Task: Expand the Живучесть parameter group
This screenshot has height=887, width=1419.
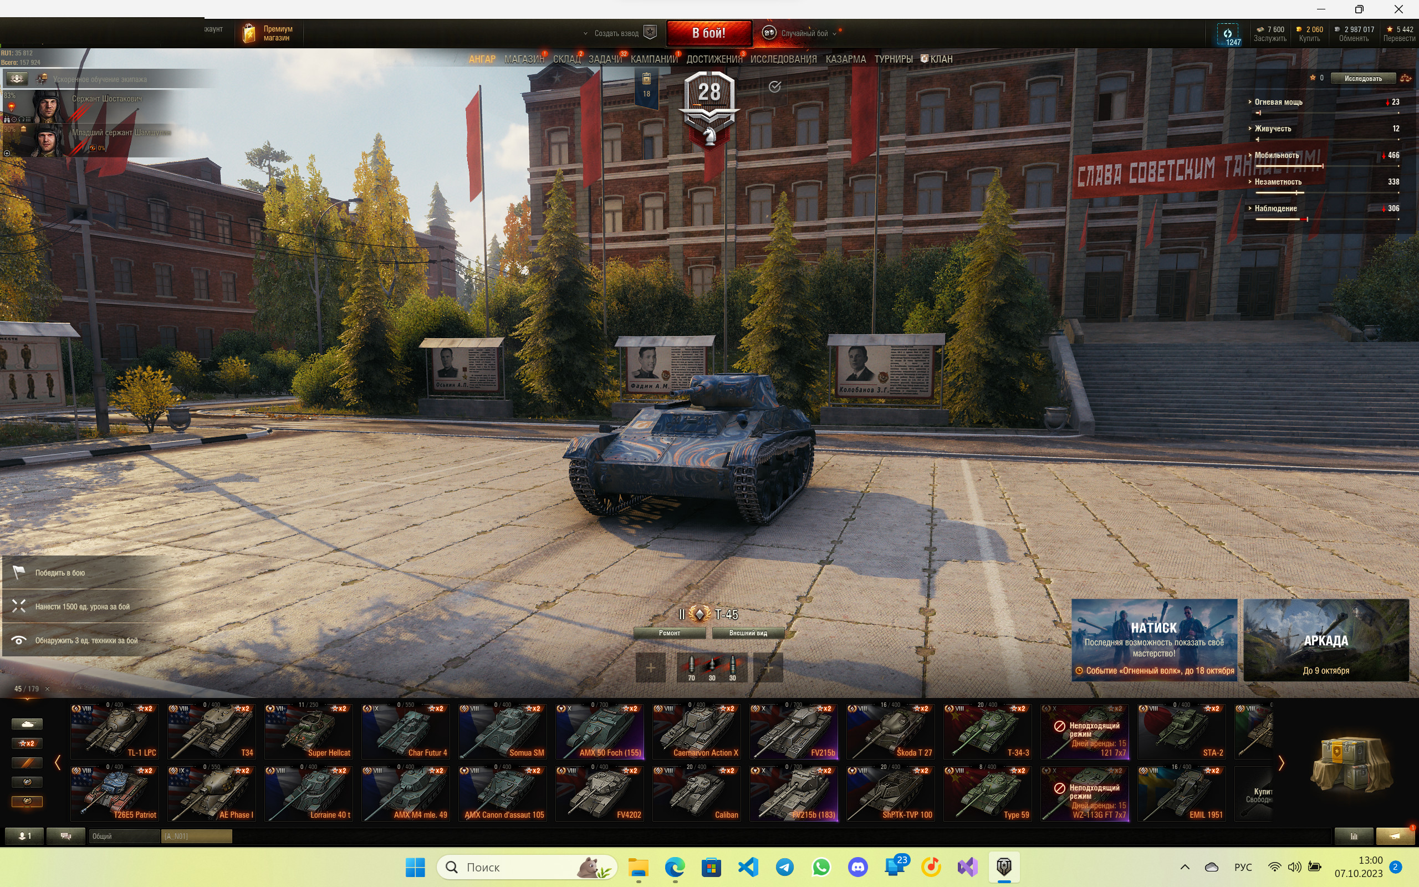Action: tap(1250, 128)
